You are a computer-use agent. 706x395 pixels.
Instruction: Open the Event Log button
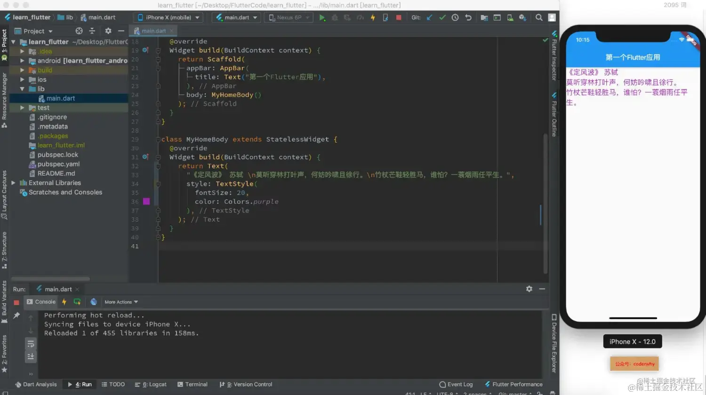pos(456,384)
